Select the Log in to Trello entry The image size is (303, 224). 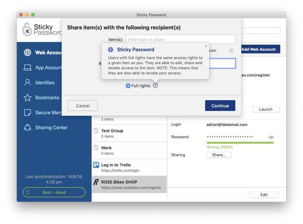(129, 167)
